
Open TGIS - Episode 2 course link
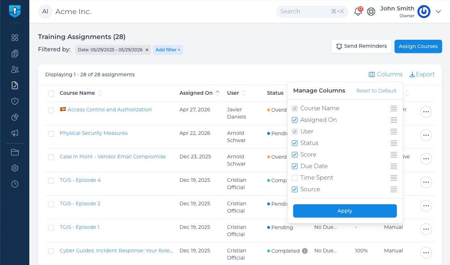pyautogui.click(x=80, y=204)
